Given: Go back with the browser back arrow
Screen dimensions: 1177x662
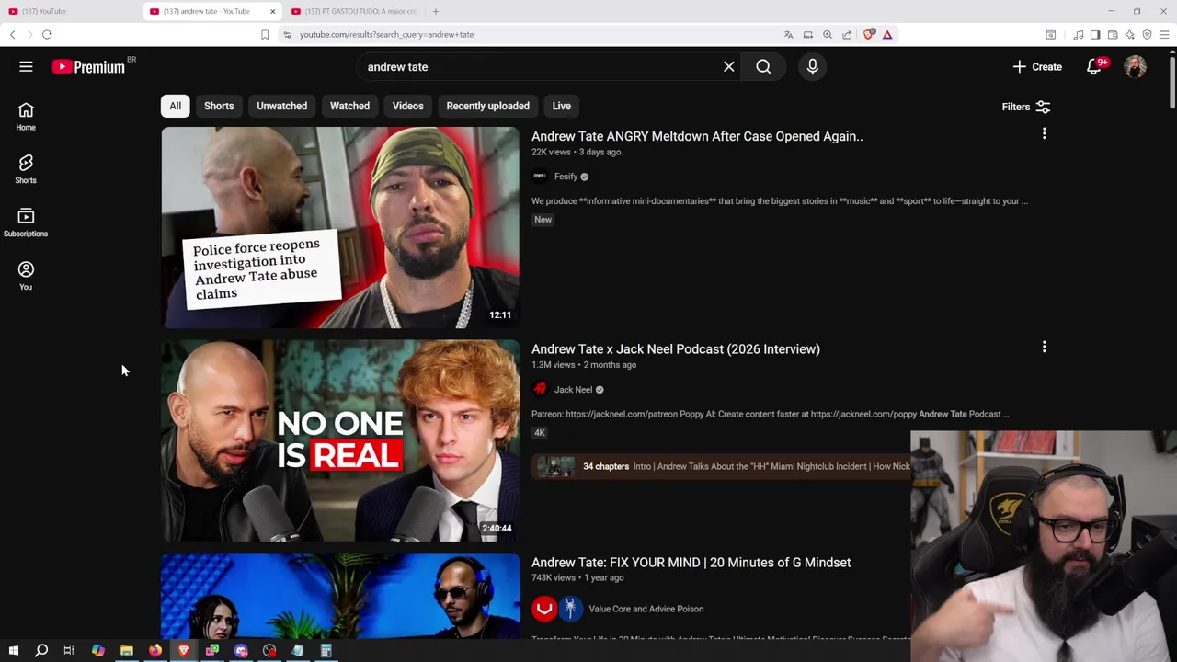Looking at the screenshot, I should tap(12, 35).
